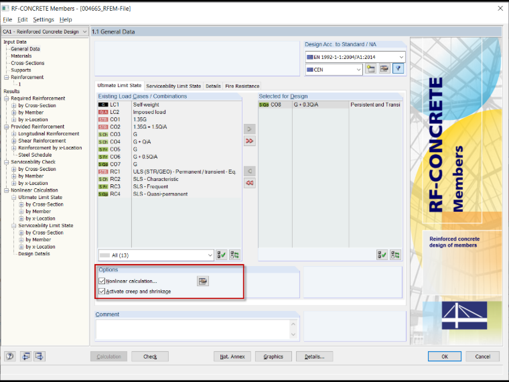Select the Ultimate Limit State tab
Image resolution: width=509 pixels, height=382 pixels.
[x=119, y=85]
